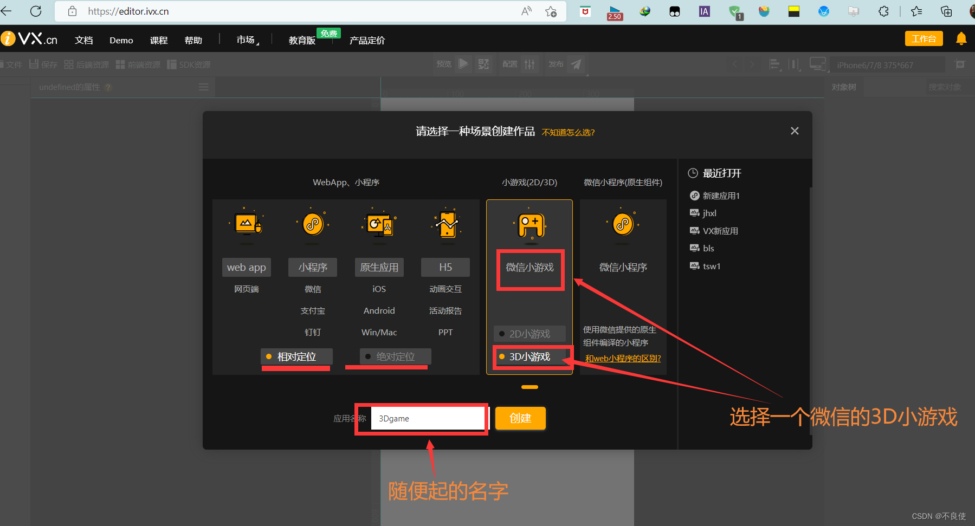Choose the web app scene button
This screenshot has width=975, height=526.
pyautogui.click(x=247, y=267)
